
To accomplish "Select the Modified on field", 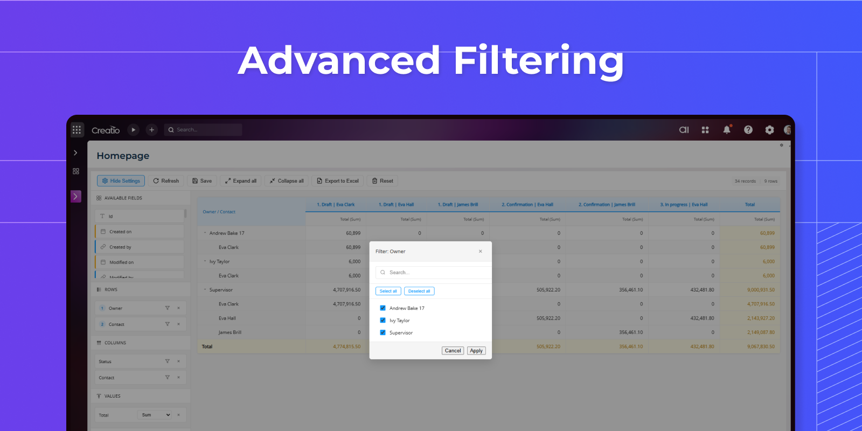I will [140, 262].
